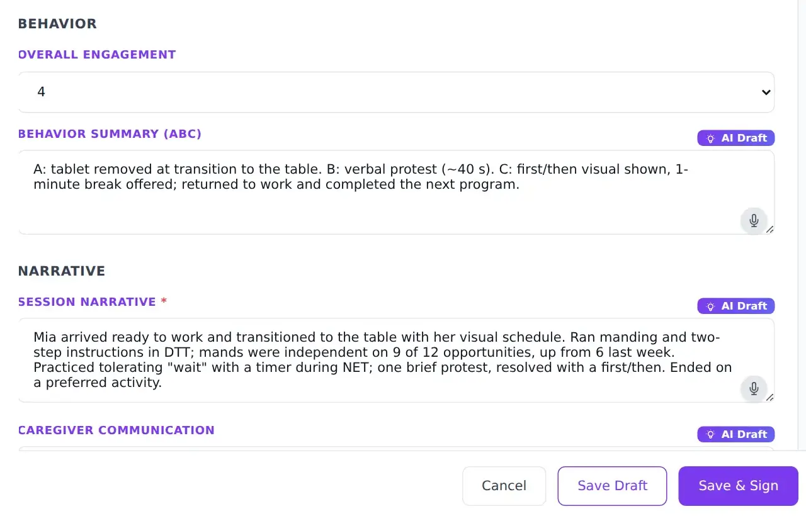This screenshot has width=806, height=521.
Task: Grab Behavior Summary textarea resize handle
Action: [x=769, y=230]
